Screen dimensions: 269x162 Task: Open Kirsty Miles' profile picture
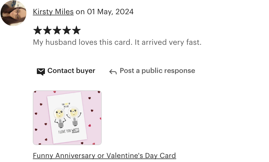13,13
